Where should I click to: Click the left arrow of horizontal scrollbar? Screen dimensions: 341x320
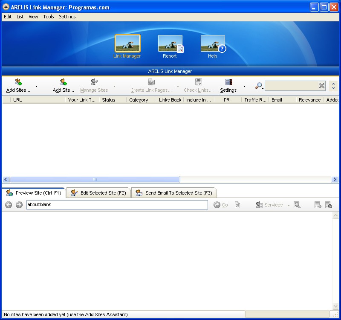coord(6,179)
